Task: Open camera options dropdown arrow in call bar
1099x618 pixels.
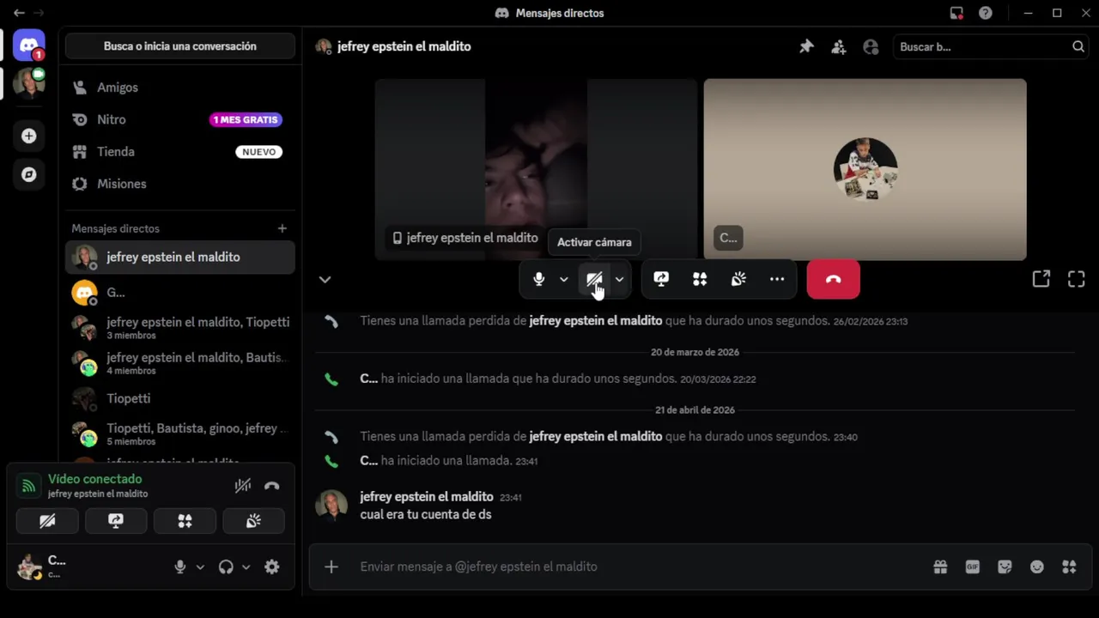Action: click(x=619, y=279)
